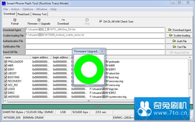This screenshot has height=122, width=195.
Task: Click the Stop toolbar icon
Action: (87, 22)
